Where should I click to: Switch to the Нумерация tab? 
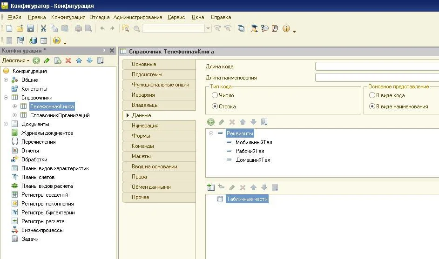pos(145,126)
